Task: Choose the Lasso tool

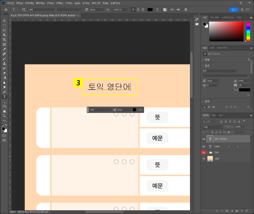Action: pos(4,30)
